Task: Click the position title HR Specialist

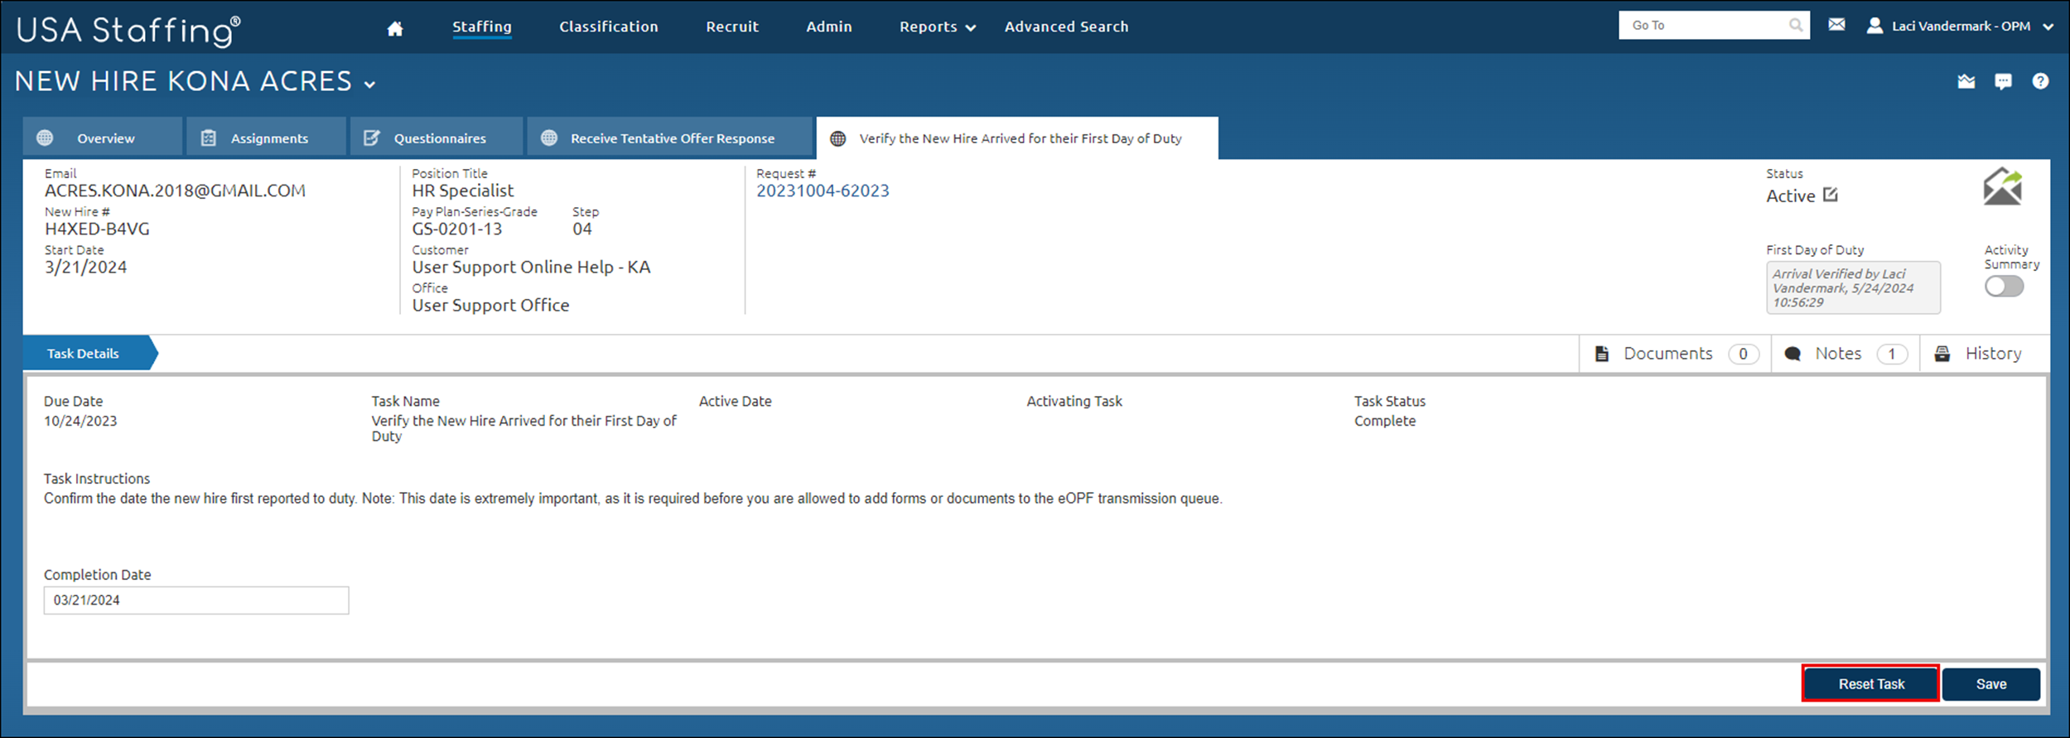Action: 463,191
